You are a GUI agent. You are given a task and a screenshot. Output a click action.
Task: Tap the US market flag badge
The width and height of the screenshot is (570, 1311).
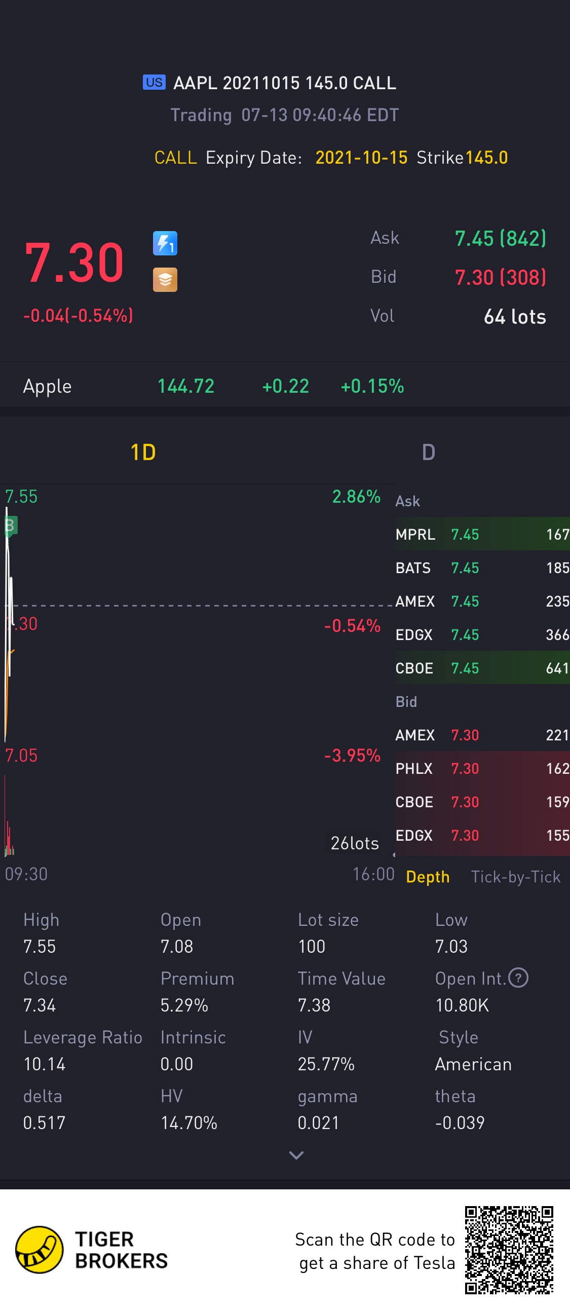[x=154, y=83]
